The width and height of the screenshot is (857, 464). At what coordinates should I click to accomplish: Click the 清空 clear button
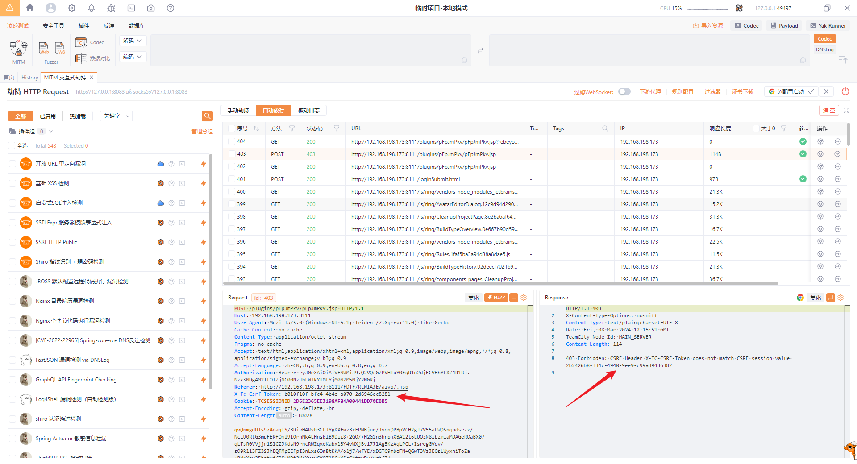pyautogui.click(x=829, y=111)
